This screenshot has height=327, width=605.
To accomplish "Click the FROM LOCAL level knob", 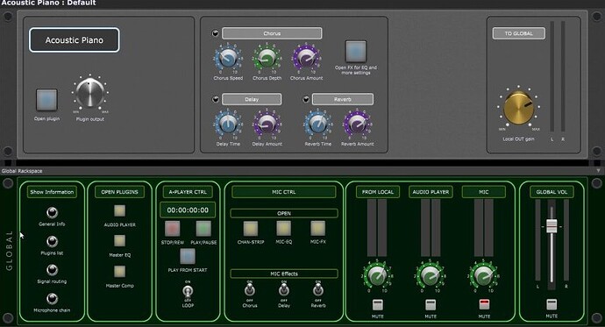I will pyautogui.click(x=377, y=275).
